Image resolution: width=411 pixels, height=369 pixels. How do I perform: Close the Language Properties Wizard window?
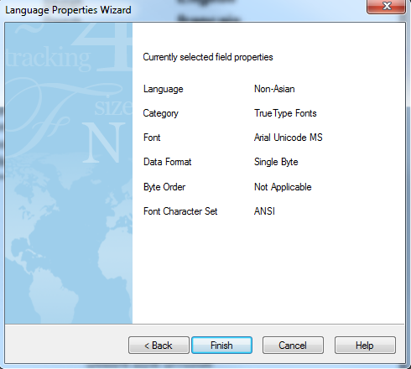386,6
